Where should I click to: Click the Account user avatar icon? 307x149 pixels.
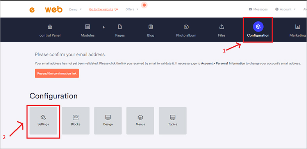coord(277,9)
